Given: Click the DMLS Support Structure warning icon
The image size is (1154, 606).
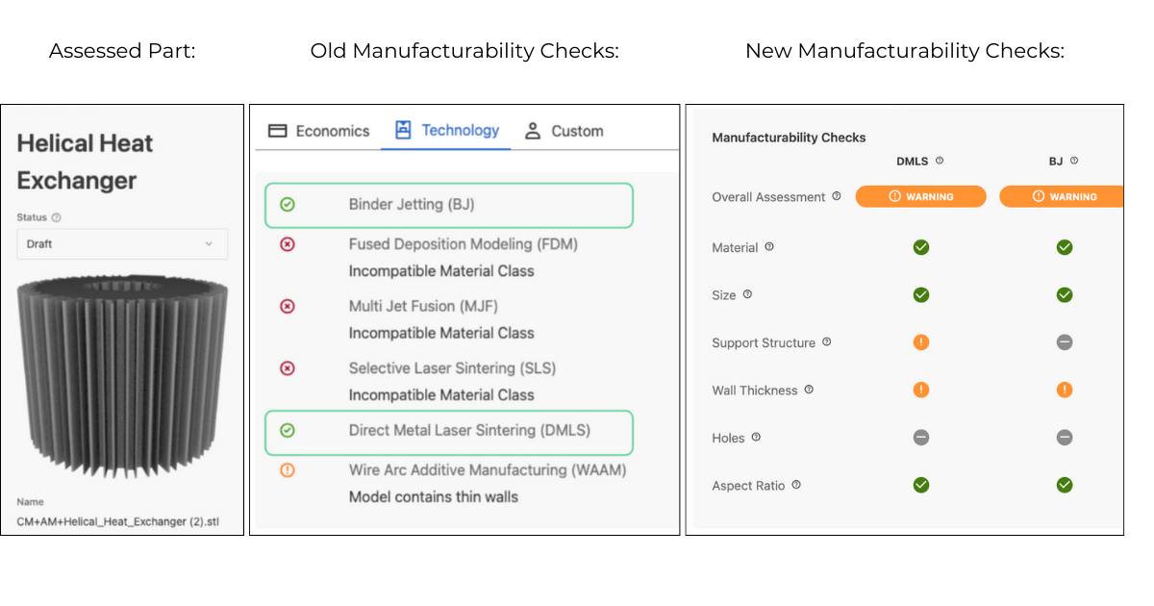Looking at the screenshot, I should click(x=921, y=342).
